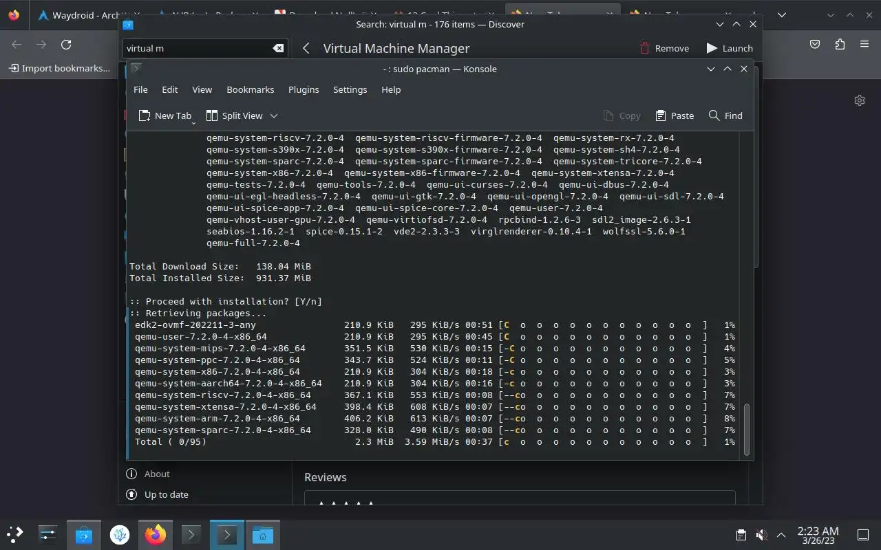Click the Discover page scrollbar
The width and height of the screenshot is (881, 550).
758,168
